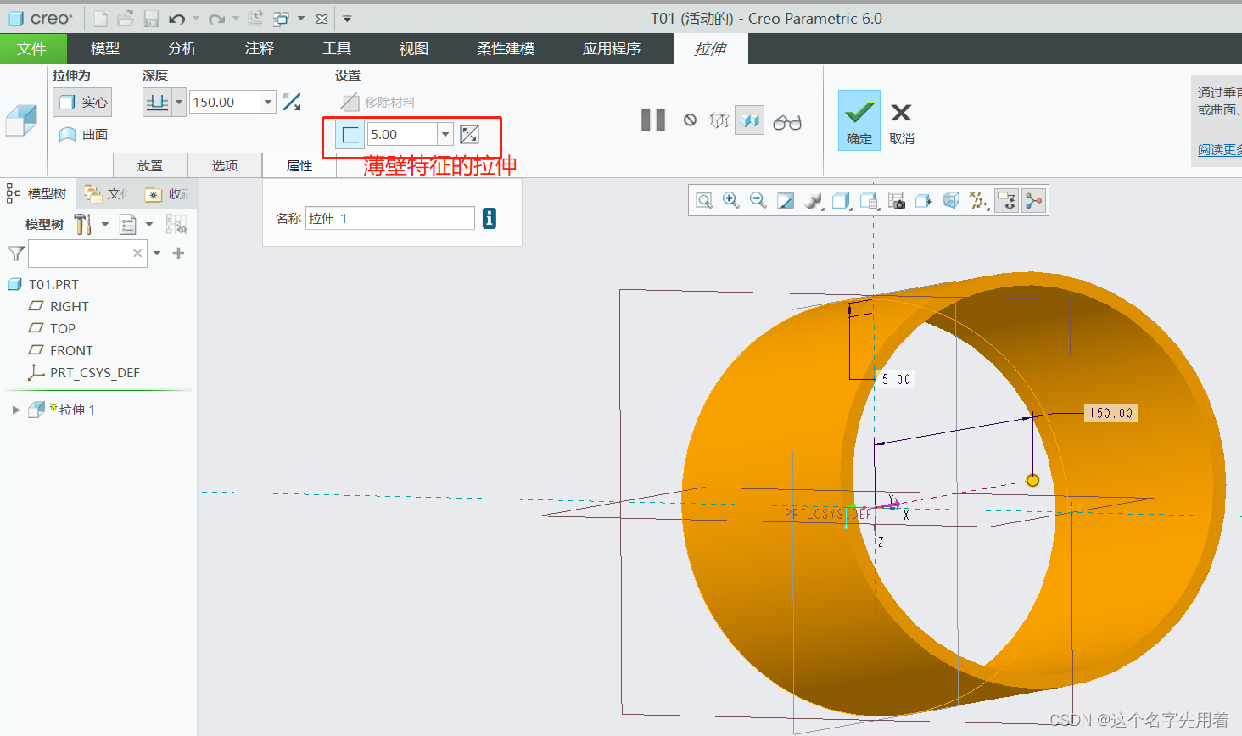1242x736 pixels.
Task: Open the 文件 (File) menu
Action: [31, 48]
